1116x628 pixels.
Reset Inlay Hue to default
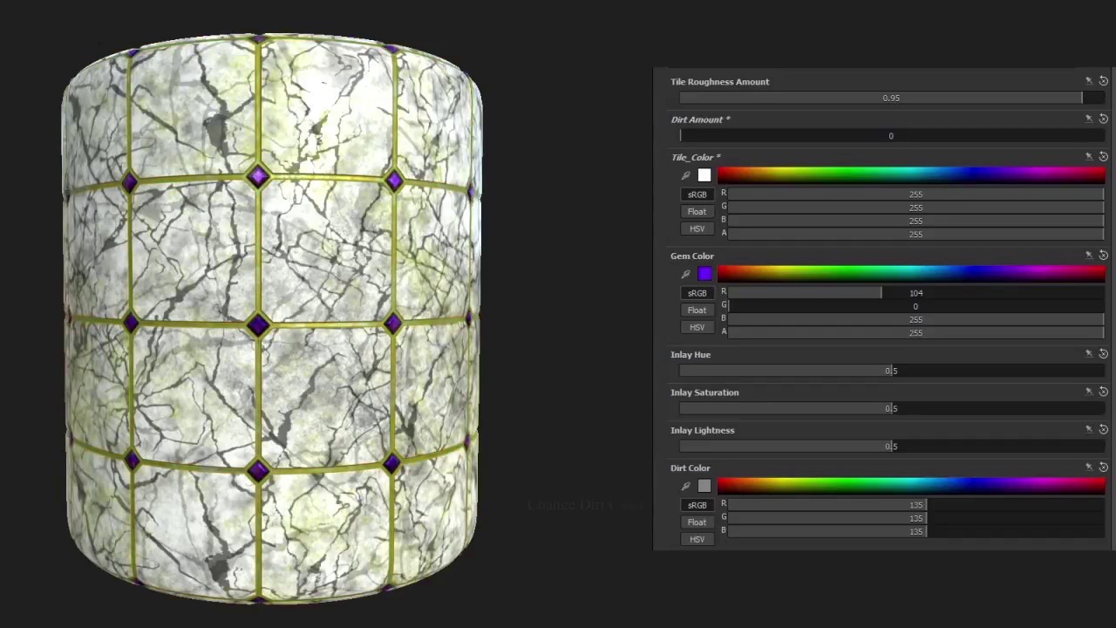click(1103, 354)
